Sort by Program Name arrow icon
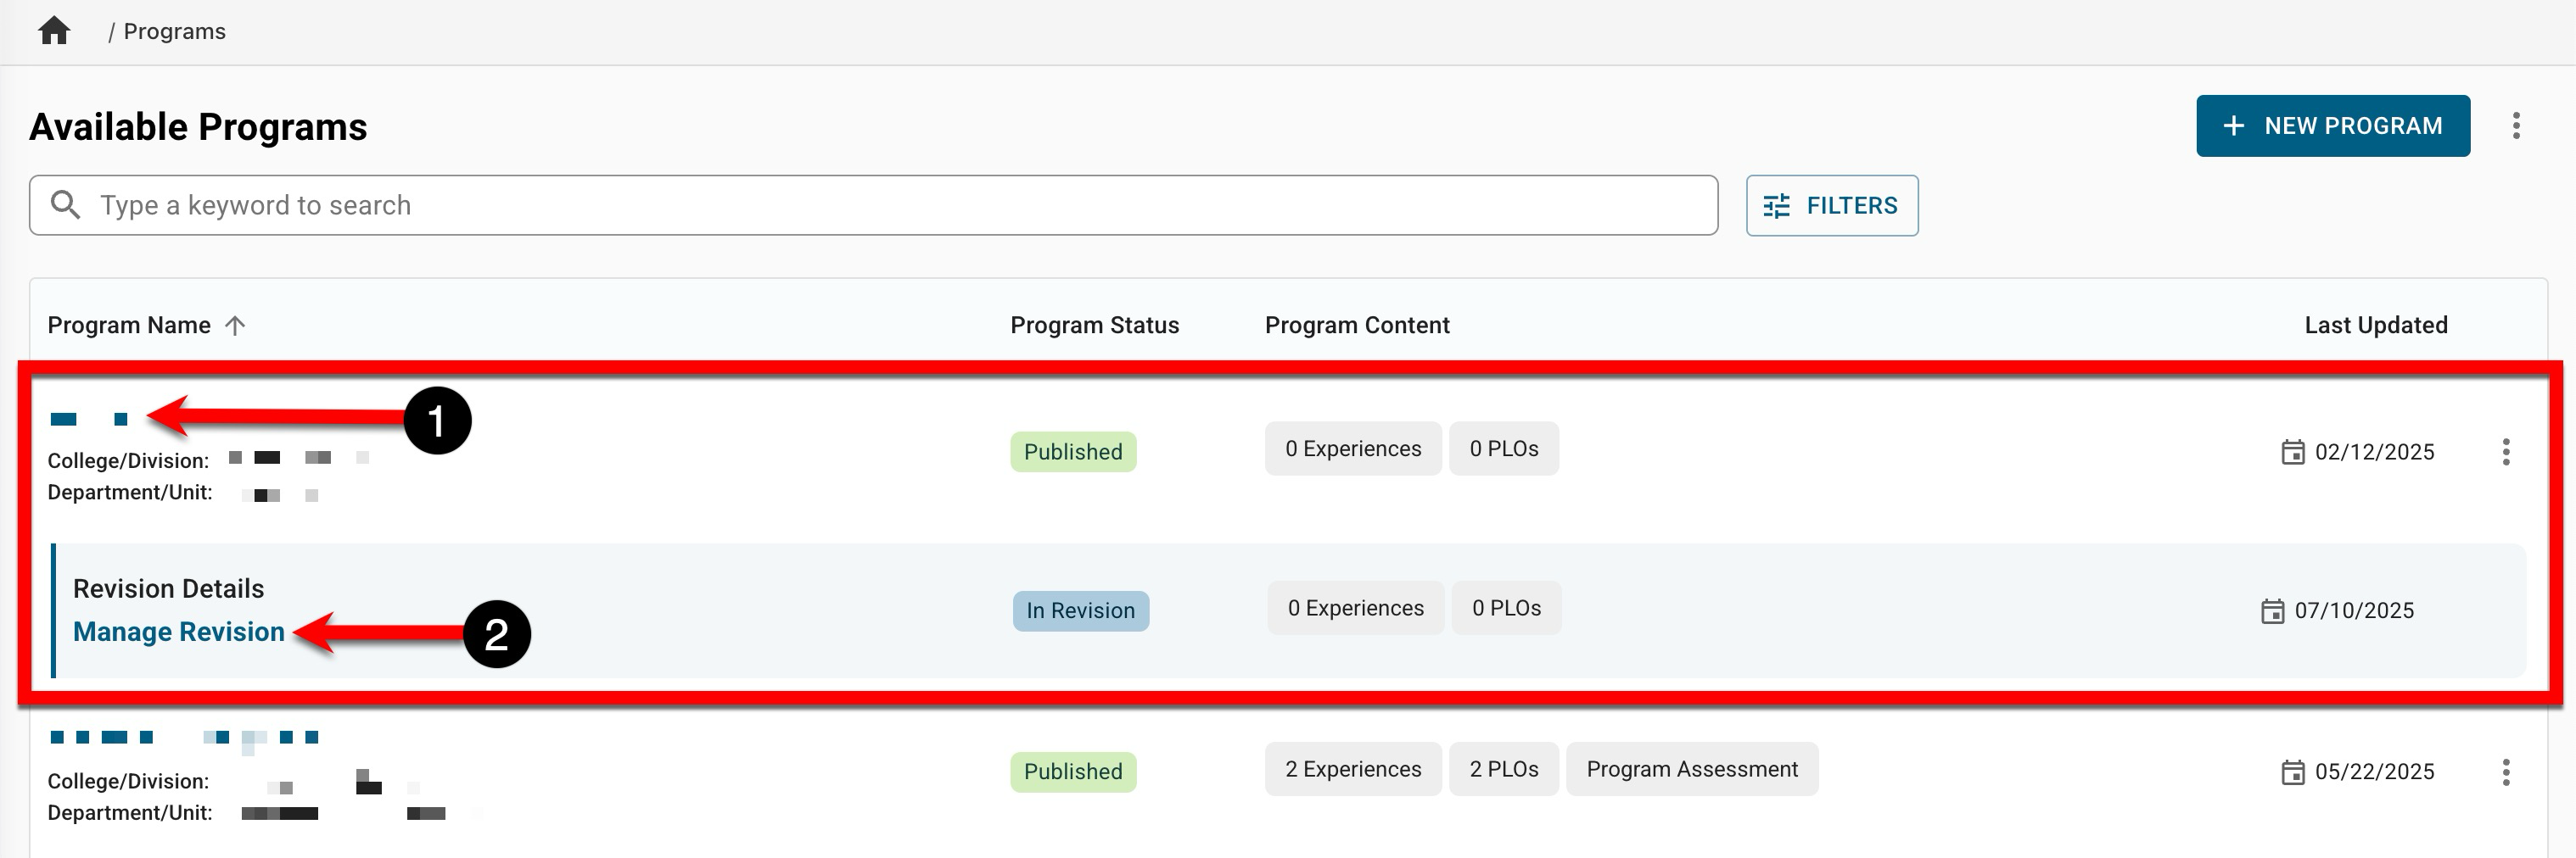 tap(235, 326)
